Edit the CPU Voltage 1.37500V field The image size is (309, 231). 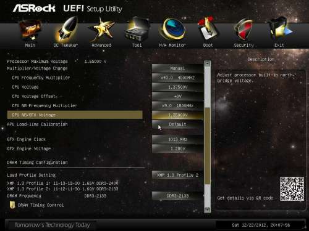(x=177, y=87)
